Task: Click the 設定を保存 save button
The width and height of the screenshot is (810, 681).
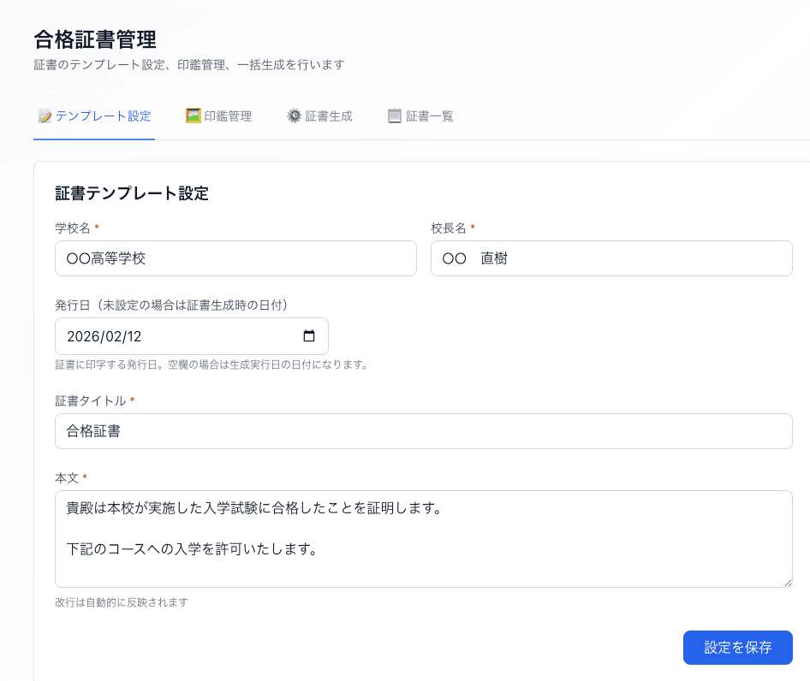Action: 737,648
